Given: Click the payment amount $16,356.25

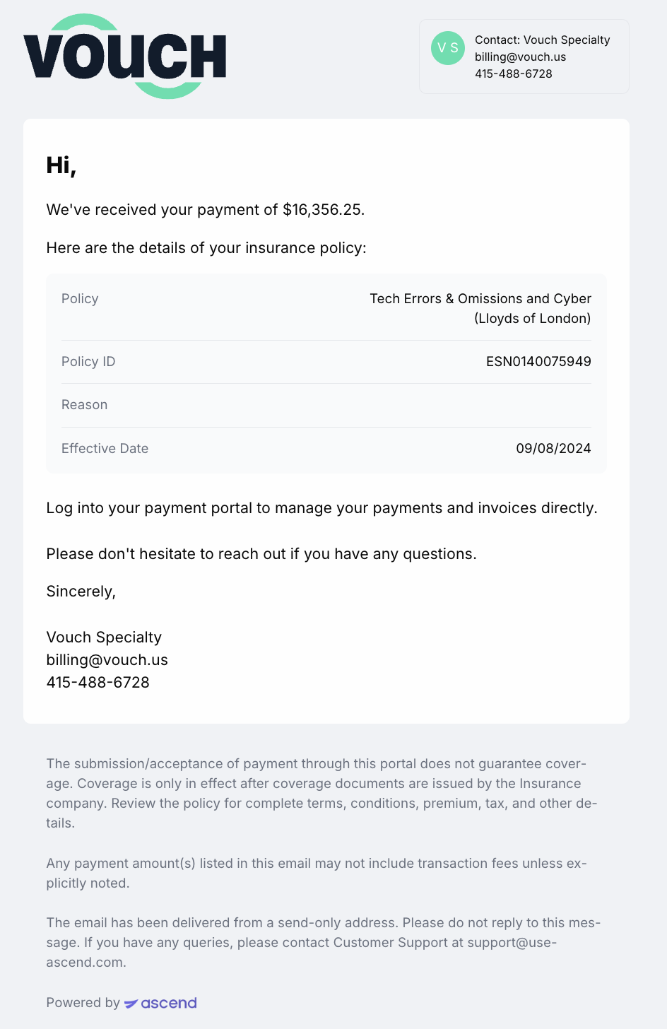Looking at the screenshot, I should [322, 210].
